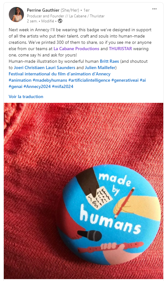Open the three-dot post options menu
This screenshot has width=168, height=281.
pos(154,9)
